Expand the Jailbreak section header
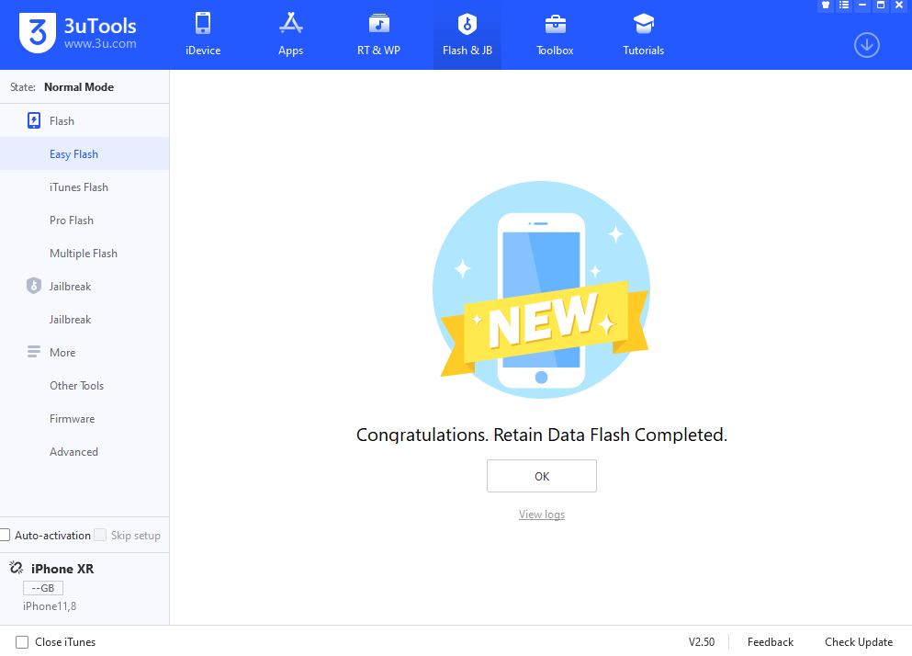Screen dimensions: 912x656 [x=70, y=287]
